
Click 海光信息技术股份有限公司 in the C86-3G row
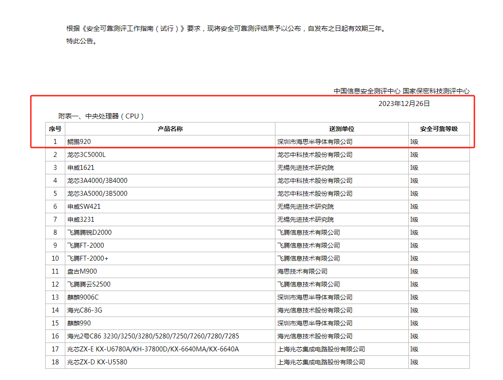(315, 310)
